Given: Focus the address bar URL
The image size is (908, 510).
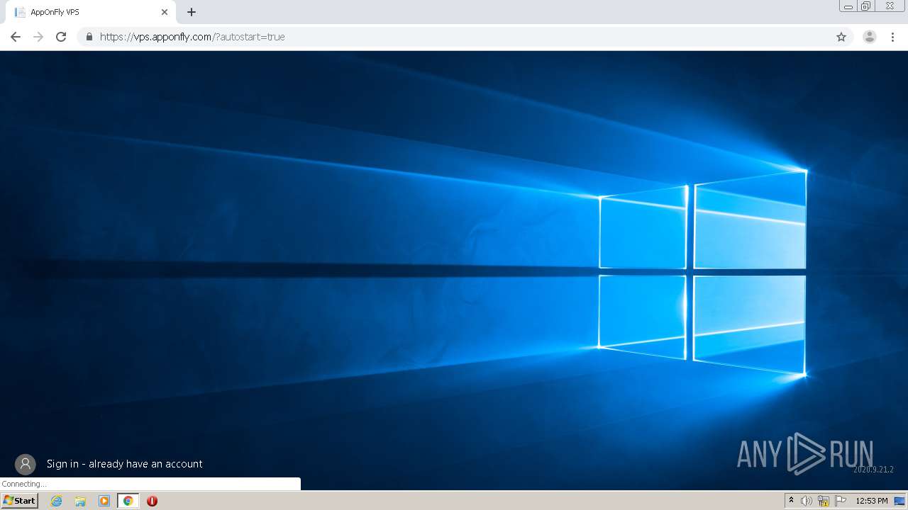Looking at the screenshot, I should tap(465, 37).
